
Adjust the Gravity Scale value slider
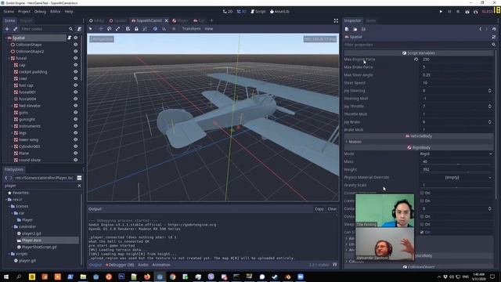click(456, 188)
